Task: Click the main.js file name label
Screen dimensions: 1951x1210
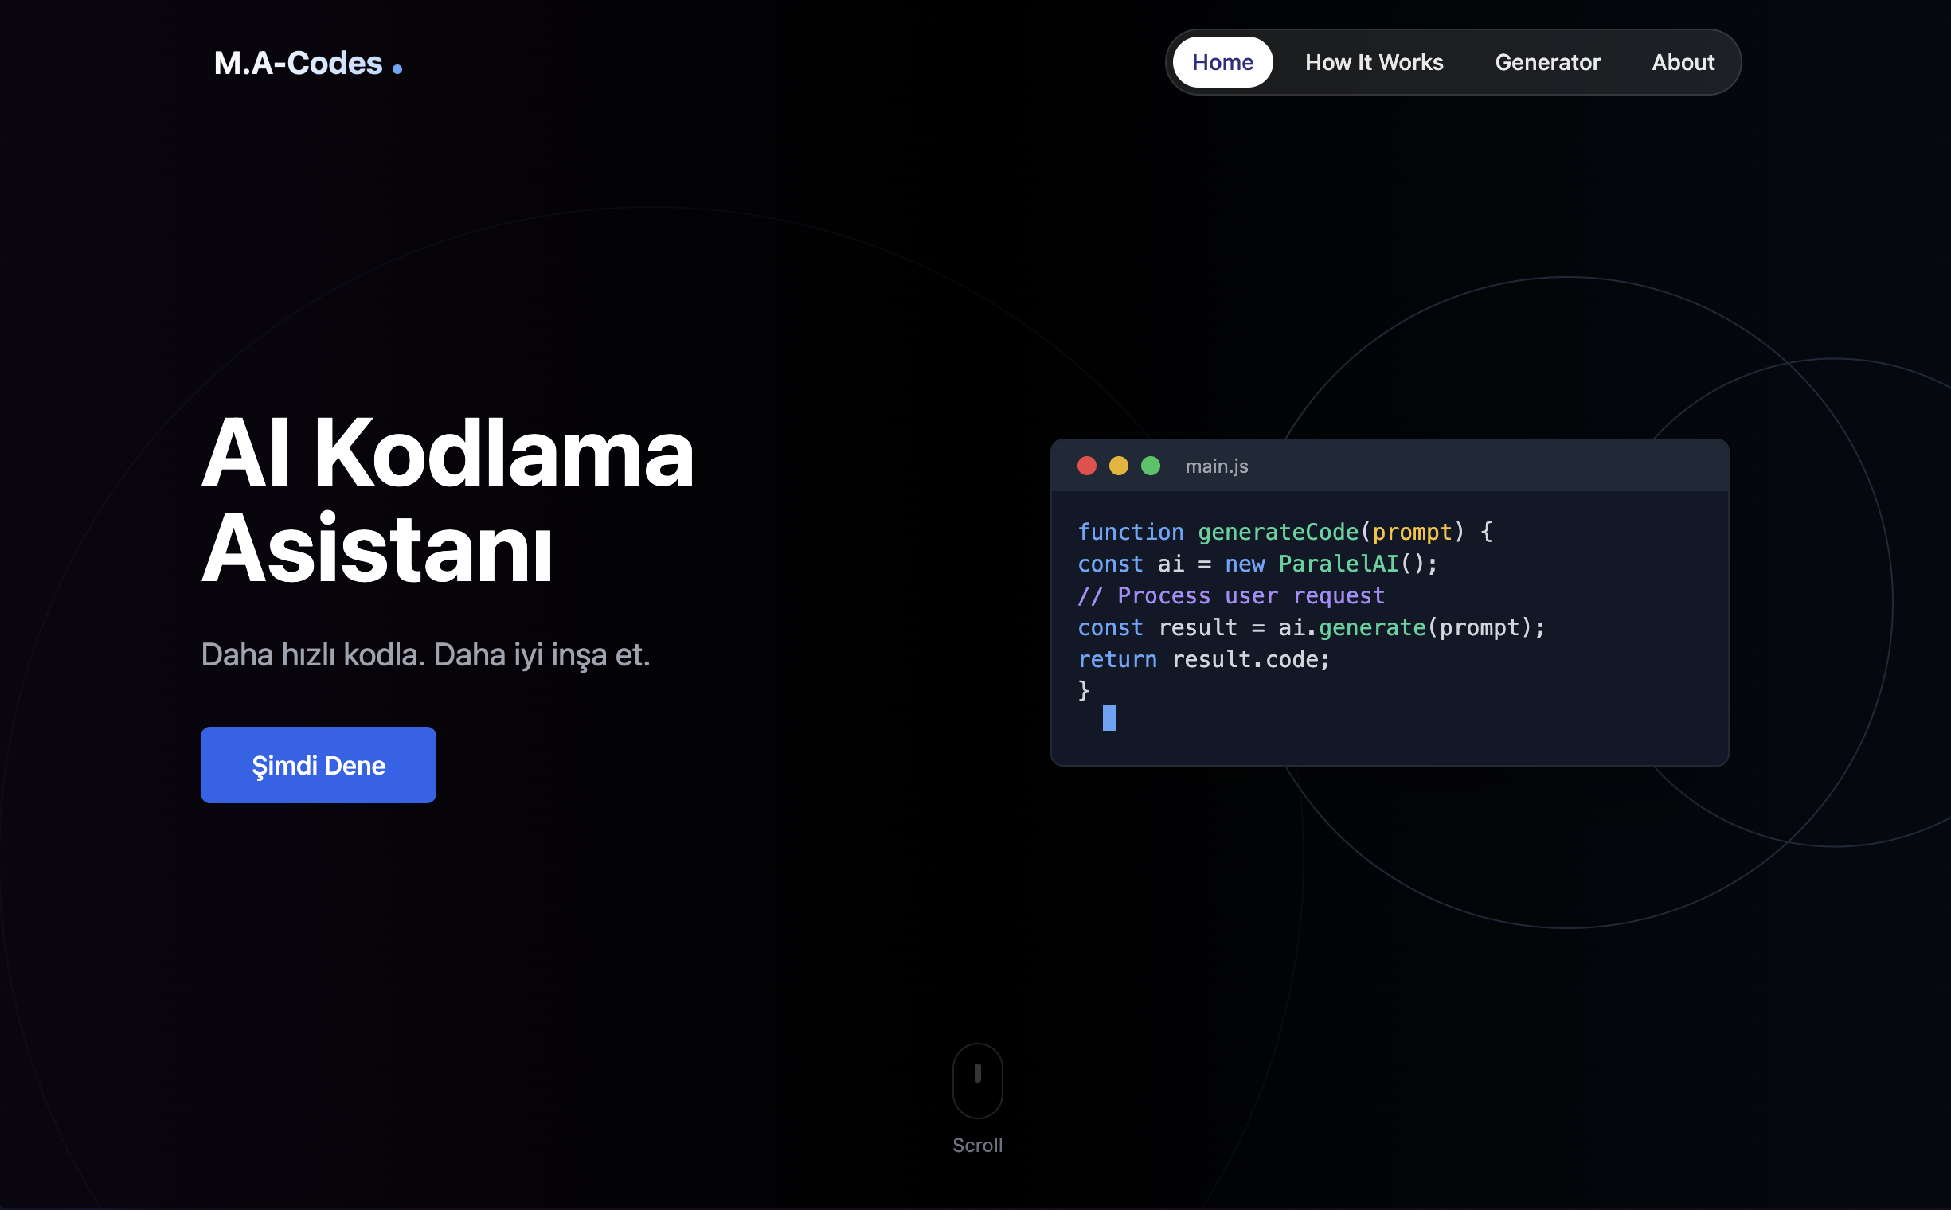Action: [1216, 466]
